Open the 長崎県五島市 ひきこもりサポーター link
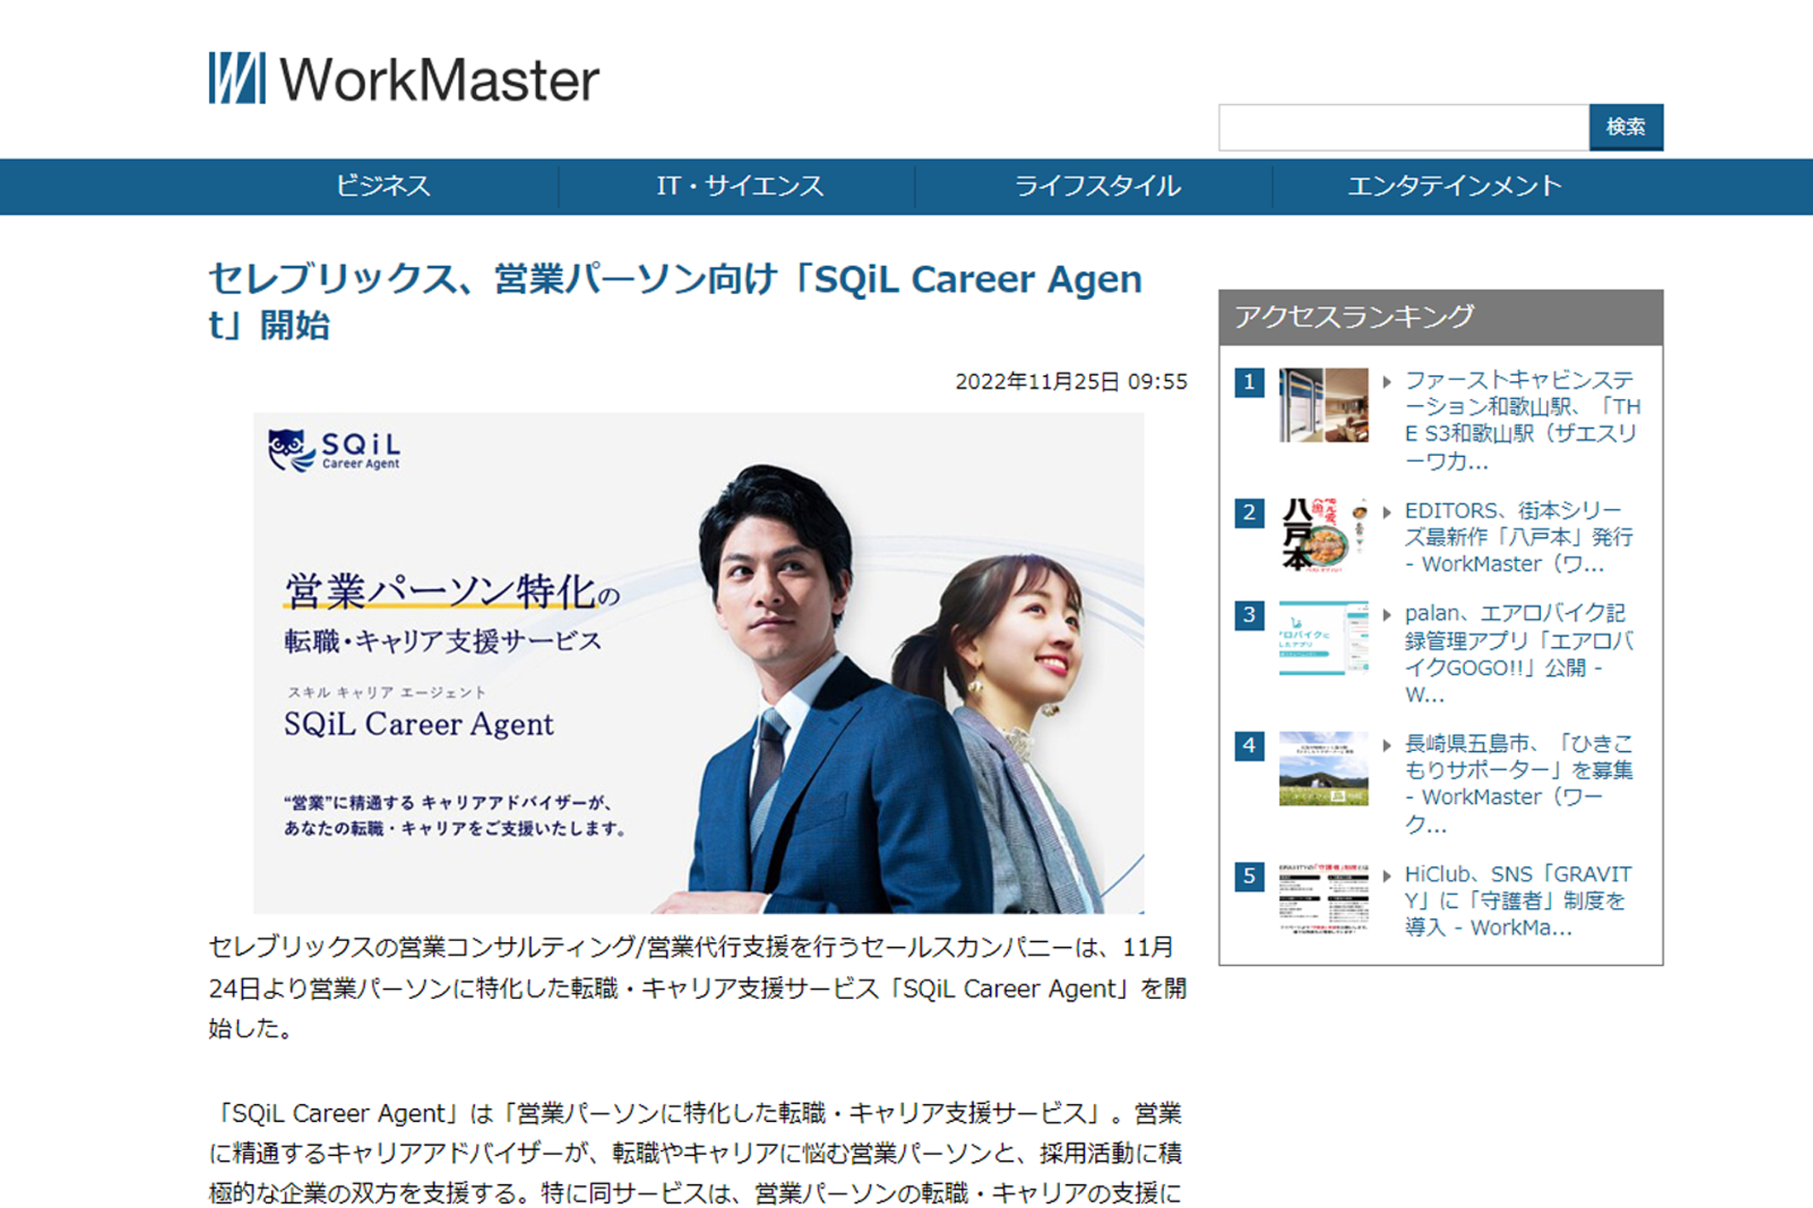This screenshot has width=1813, height=1208. coord(1519,783)
